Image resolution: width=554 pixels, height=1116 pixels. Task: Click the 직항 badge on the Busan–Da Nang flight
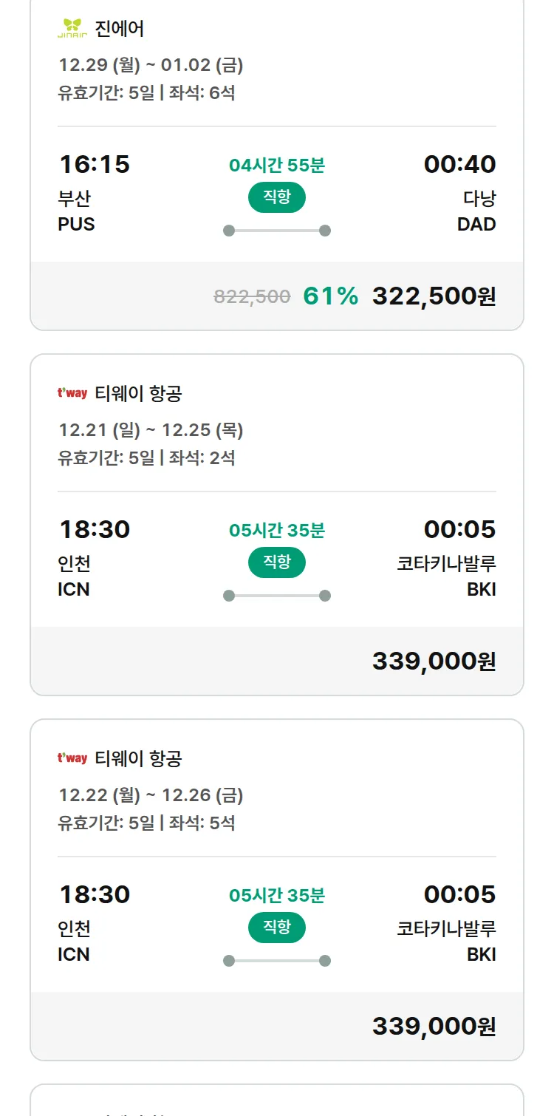click(x=277, y=197)
